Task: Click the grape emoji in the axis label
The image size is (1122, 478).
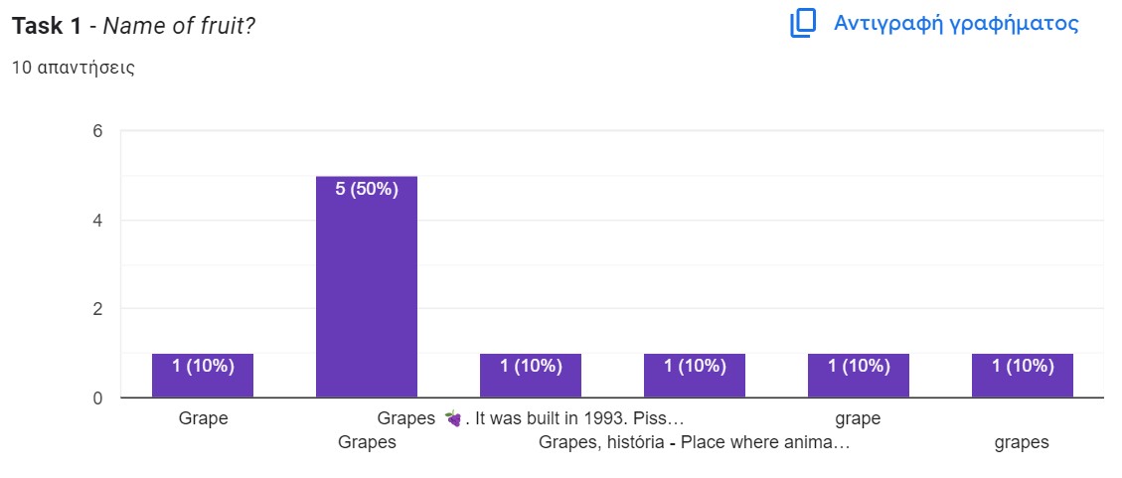Action: pos(453,418)
